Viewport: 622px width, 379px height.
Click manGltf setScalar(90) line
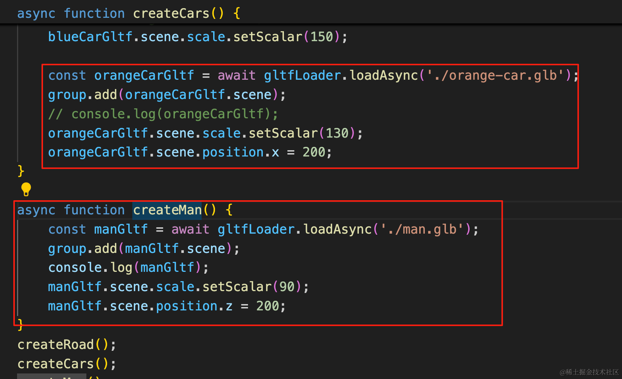[178, 287]
